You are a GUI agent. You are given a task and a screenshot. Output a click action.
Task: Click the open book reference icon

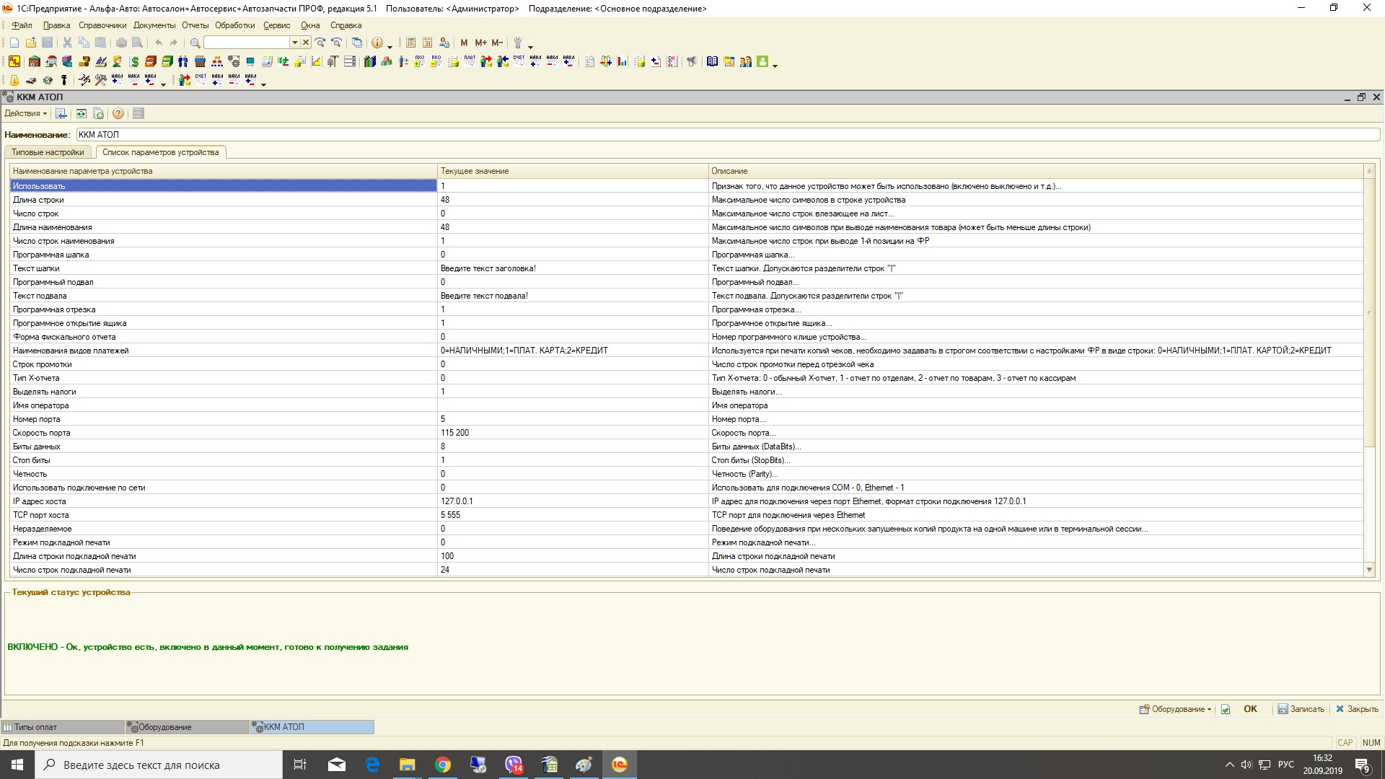(712, 61)
